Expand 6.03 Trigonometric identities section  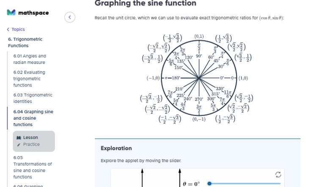(33, 98)
